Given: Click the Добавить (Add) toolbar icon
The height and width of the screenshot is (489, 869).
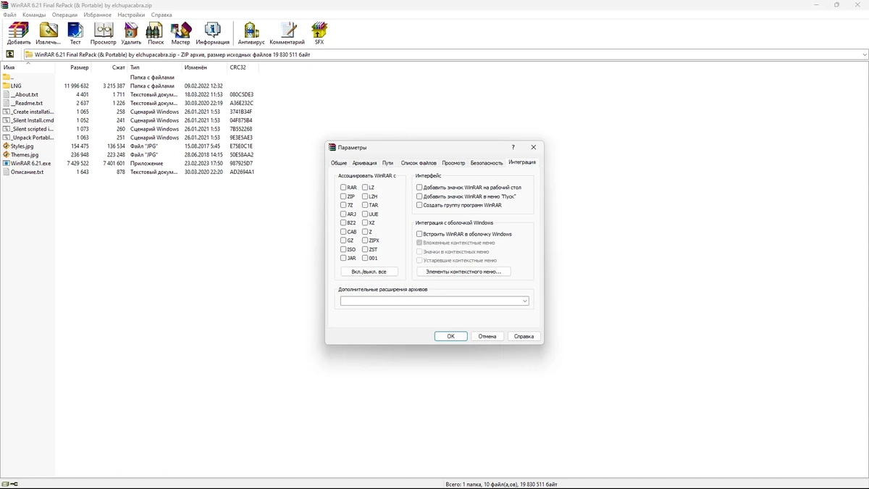Looking at the screenshot, I should 19,30.
